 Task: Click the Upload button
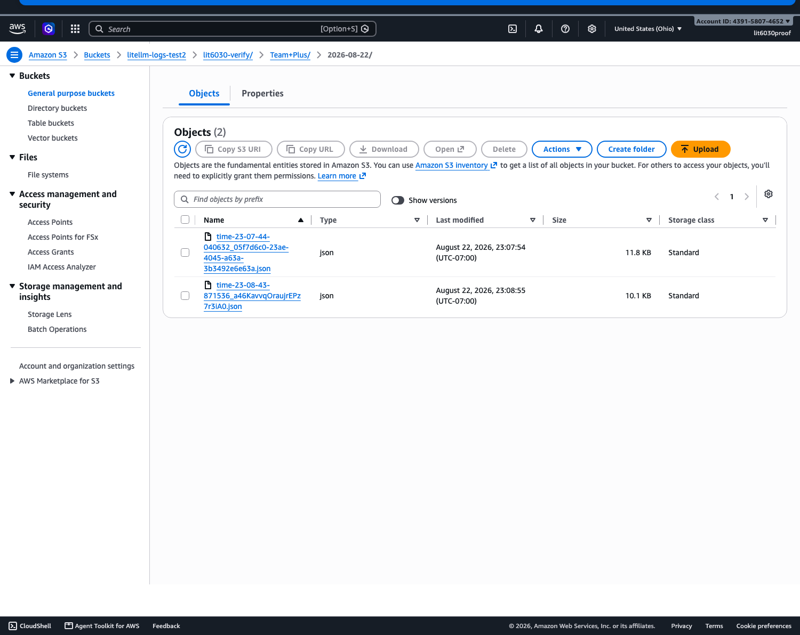[x=701, y=149]
